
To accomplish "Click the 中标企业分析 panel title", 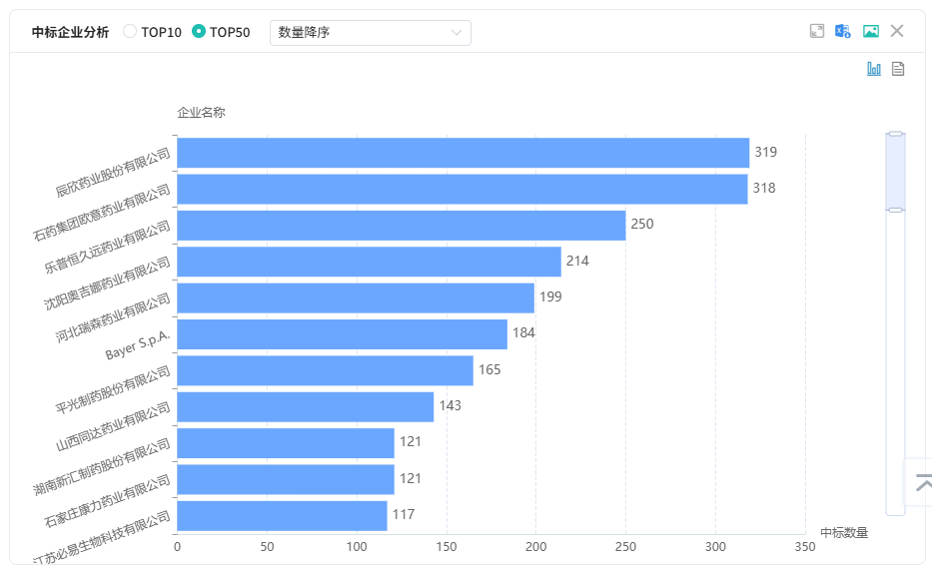I will coord(70,32).
